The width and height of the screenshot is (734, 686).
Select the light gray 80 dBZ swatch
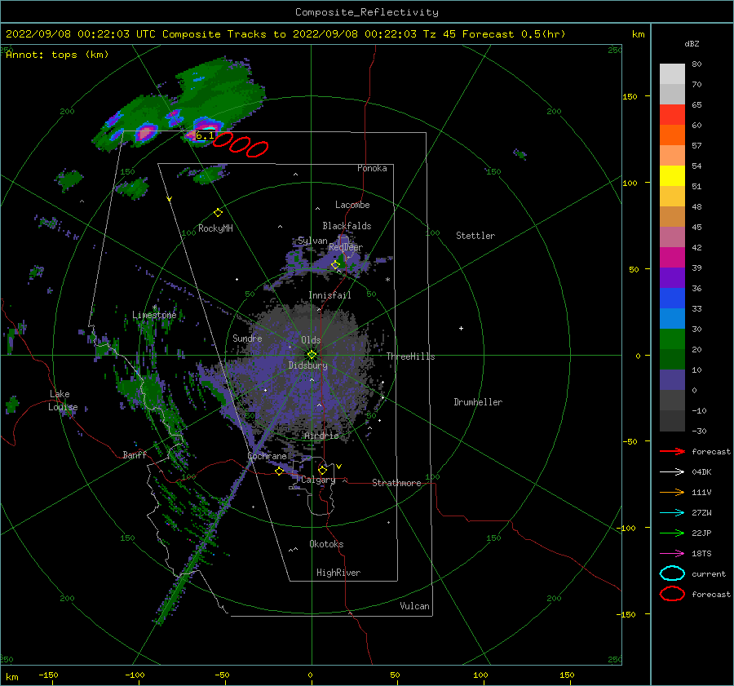coord(672,74)
